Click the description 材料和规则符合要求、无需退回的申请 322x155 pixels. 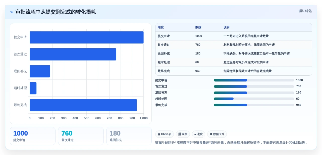pyautogui.click(x=249, y=45)
